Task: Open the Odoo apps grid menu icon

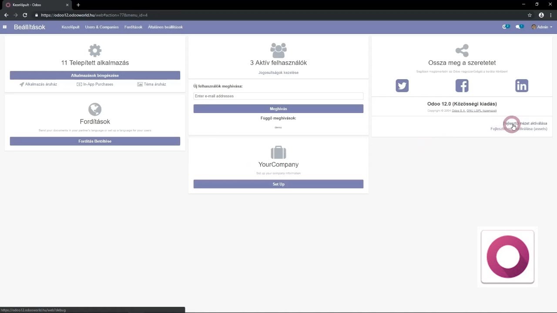Action: (5, 27)
